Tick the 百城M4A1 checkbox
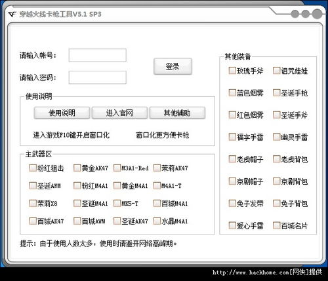This screenshot has height=281, width=328. (157, 203)
